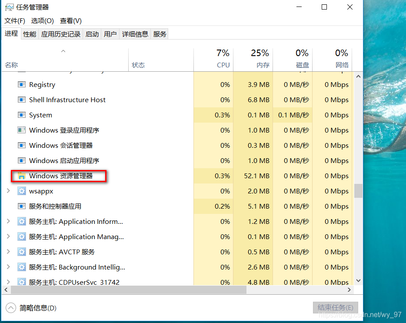Click the wsappx gear icon
Viewport: 406px width, 323px height.
coord(21,191)
